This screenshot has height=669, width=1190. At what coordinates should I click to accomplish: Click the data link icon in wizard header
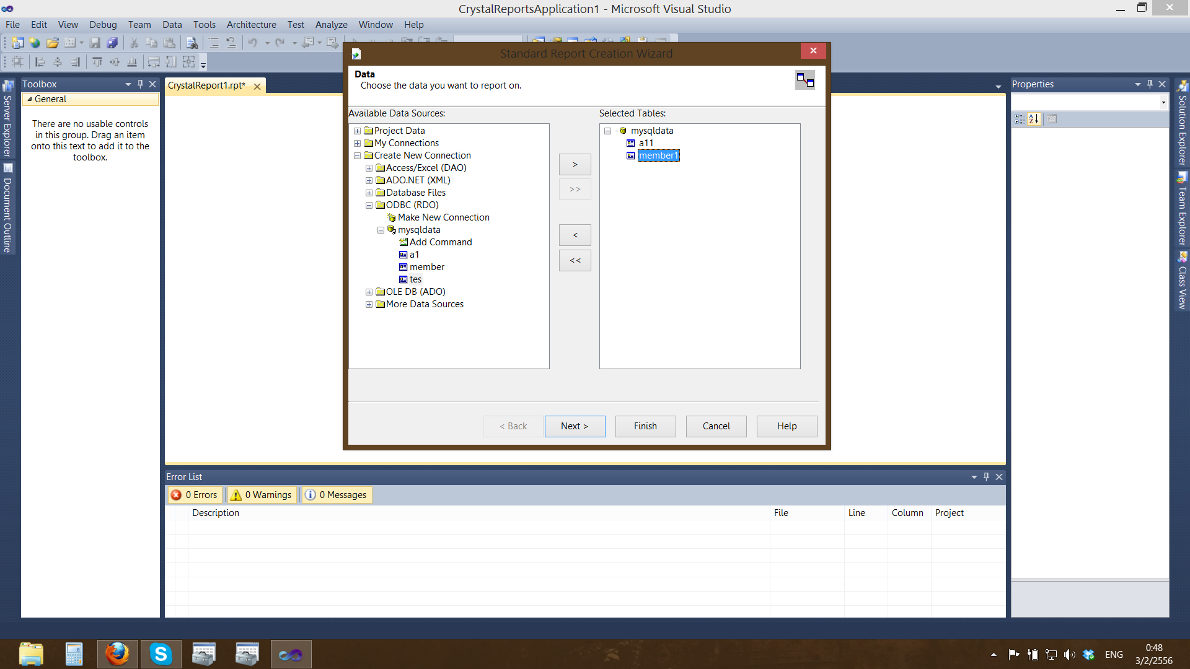[805, 80]
